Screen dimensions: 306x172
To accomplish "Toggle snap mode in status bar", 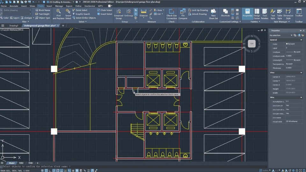I will (x=42, y=170).
